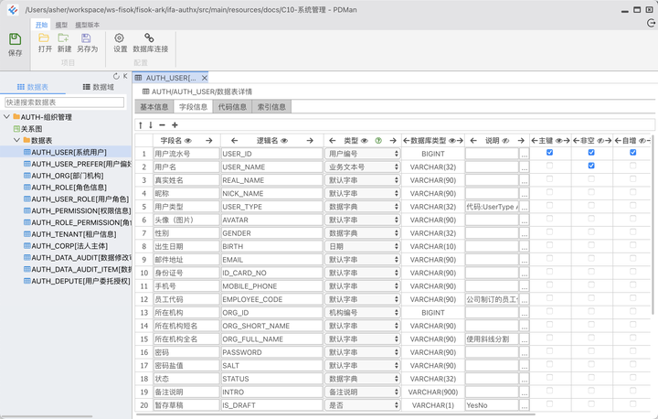Move 字段名 column right with arrow
Image resolution: width=658 pixels, height=419 pixels.
(209, 140)
